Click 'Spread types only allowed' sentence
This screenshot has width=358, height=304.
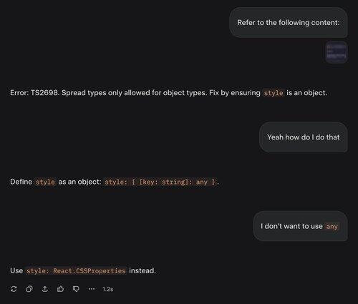click(x=134, y=93)
